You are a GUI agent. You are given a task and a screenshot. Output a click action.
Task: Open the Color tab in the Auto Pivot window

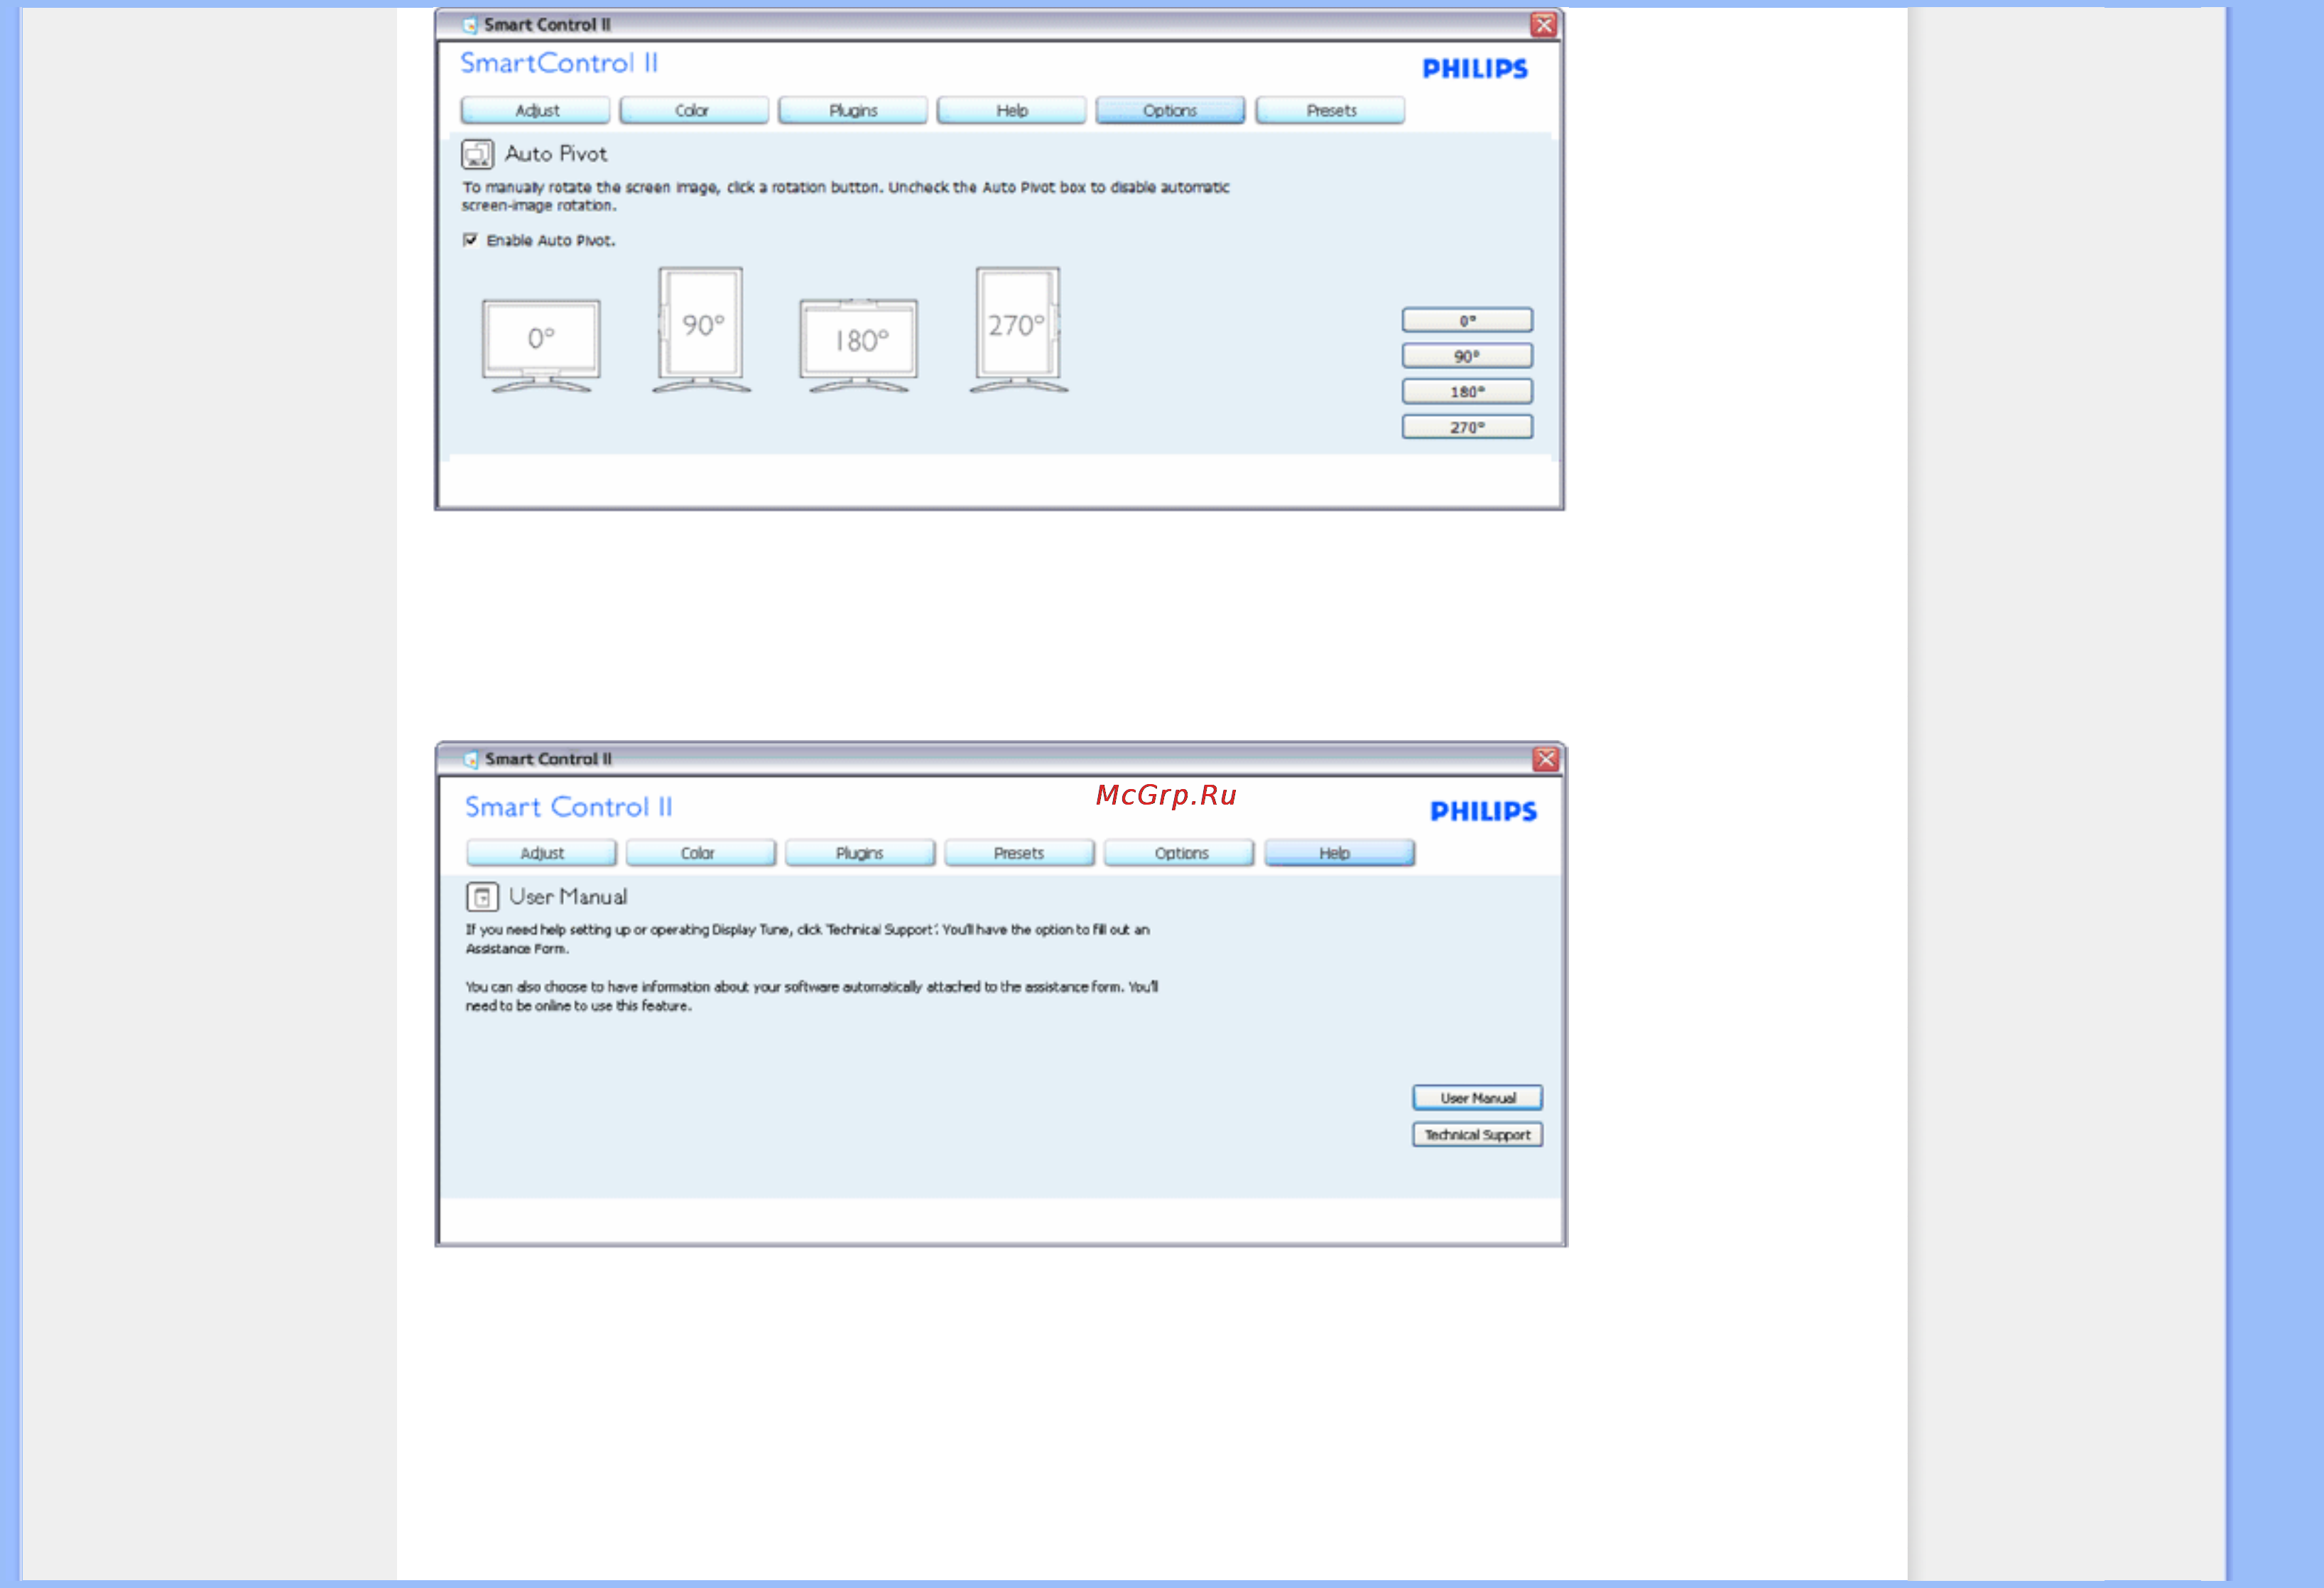click(694, 110)
